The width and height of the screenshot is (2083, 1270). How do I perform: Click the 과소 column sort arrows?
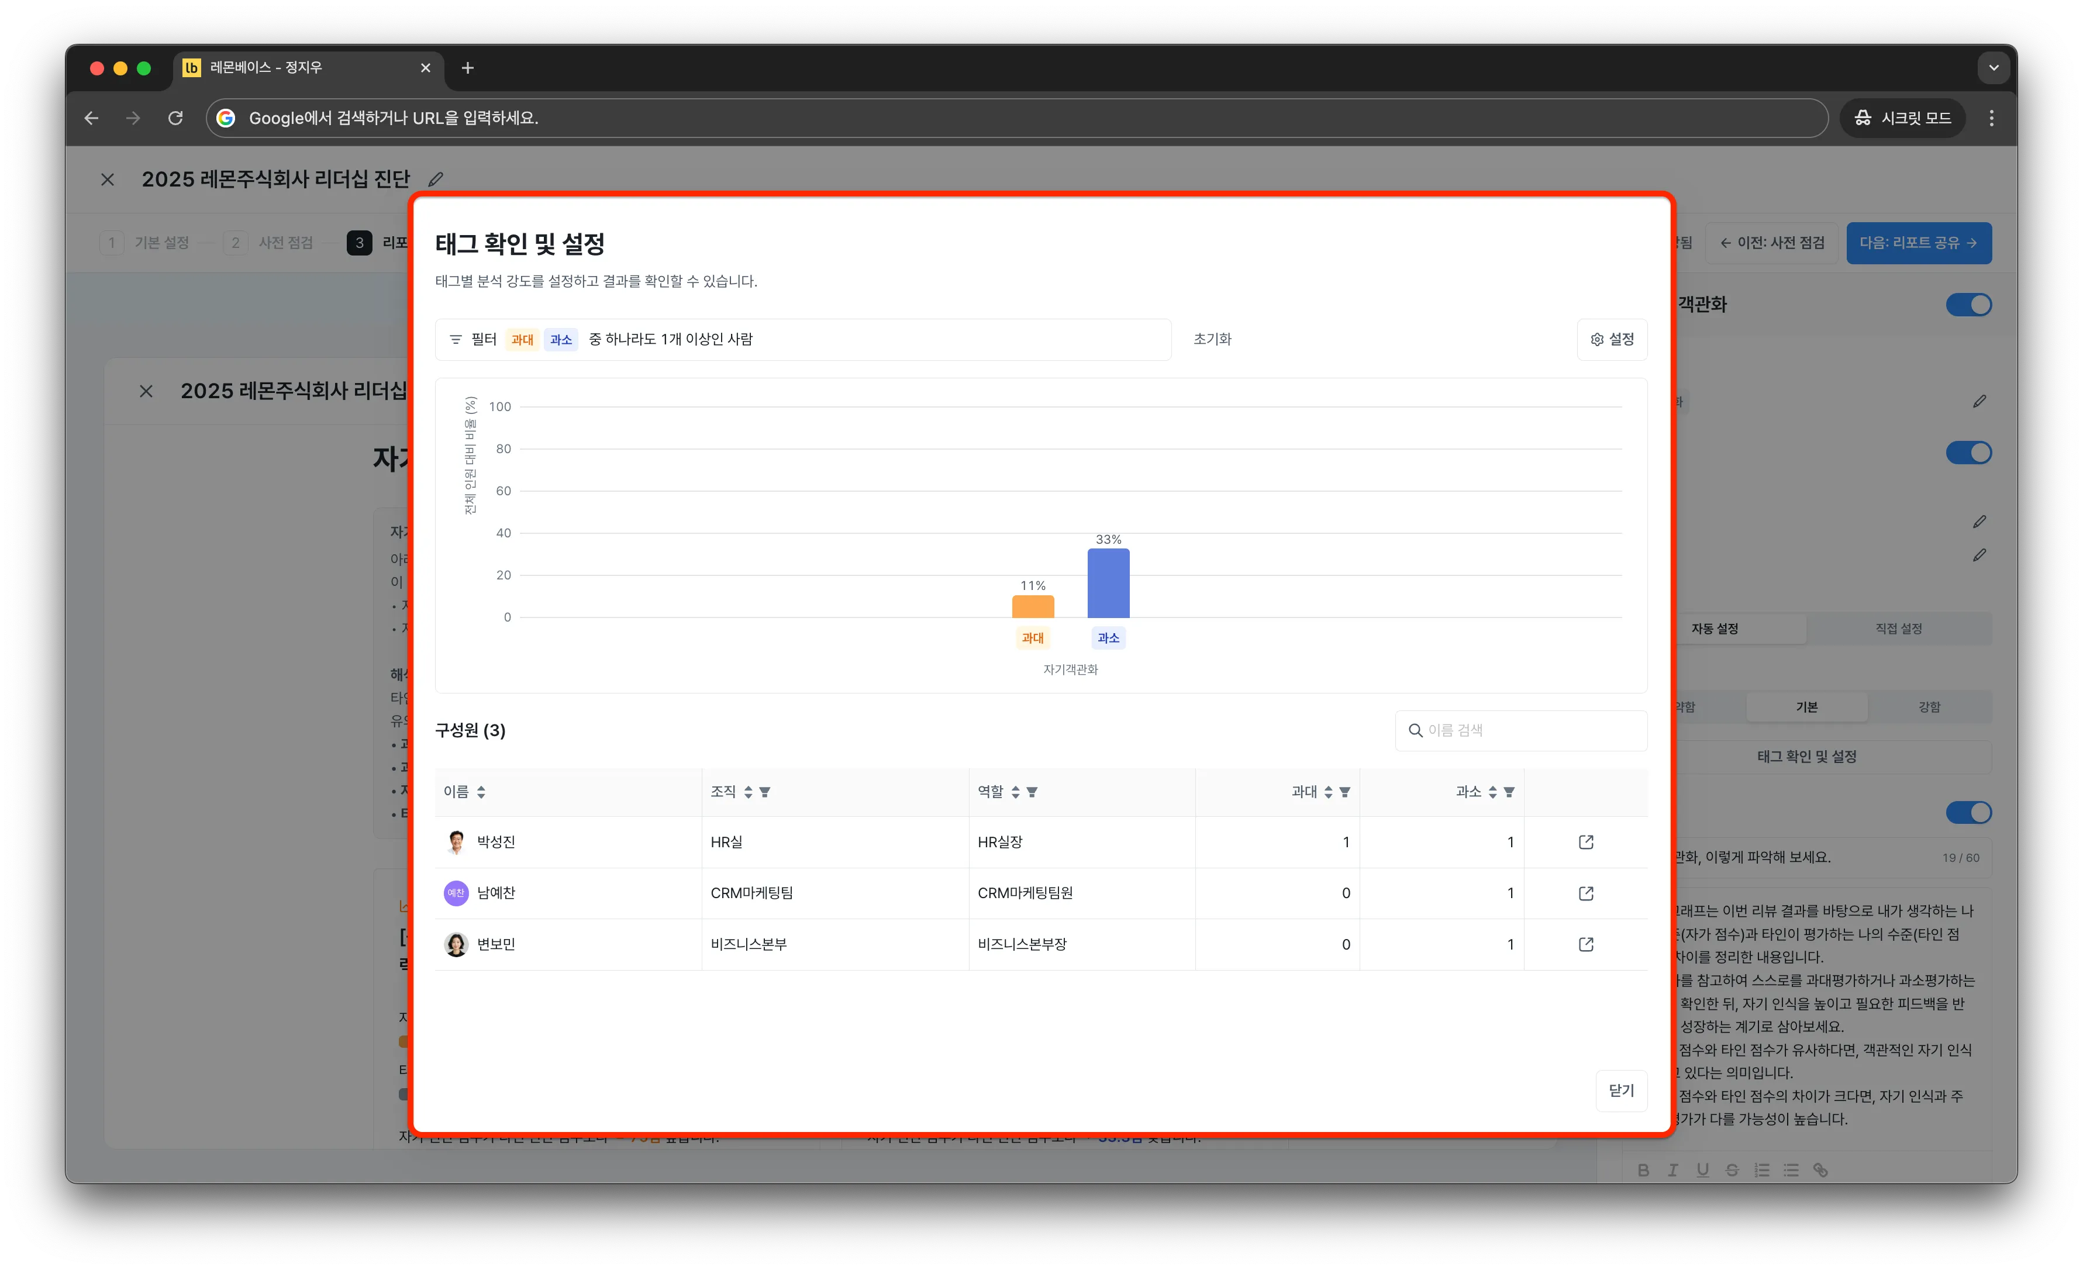click(1492, 792)
